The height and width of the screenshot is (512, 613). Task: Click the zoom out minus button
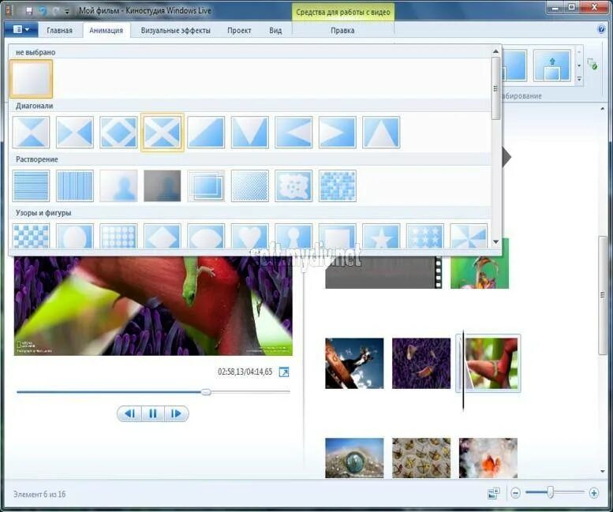click(516, 493)
